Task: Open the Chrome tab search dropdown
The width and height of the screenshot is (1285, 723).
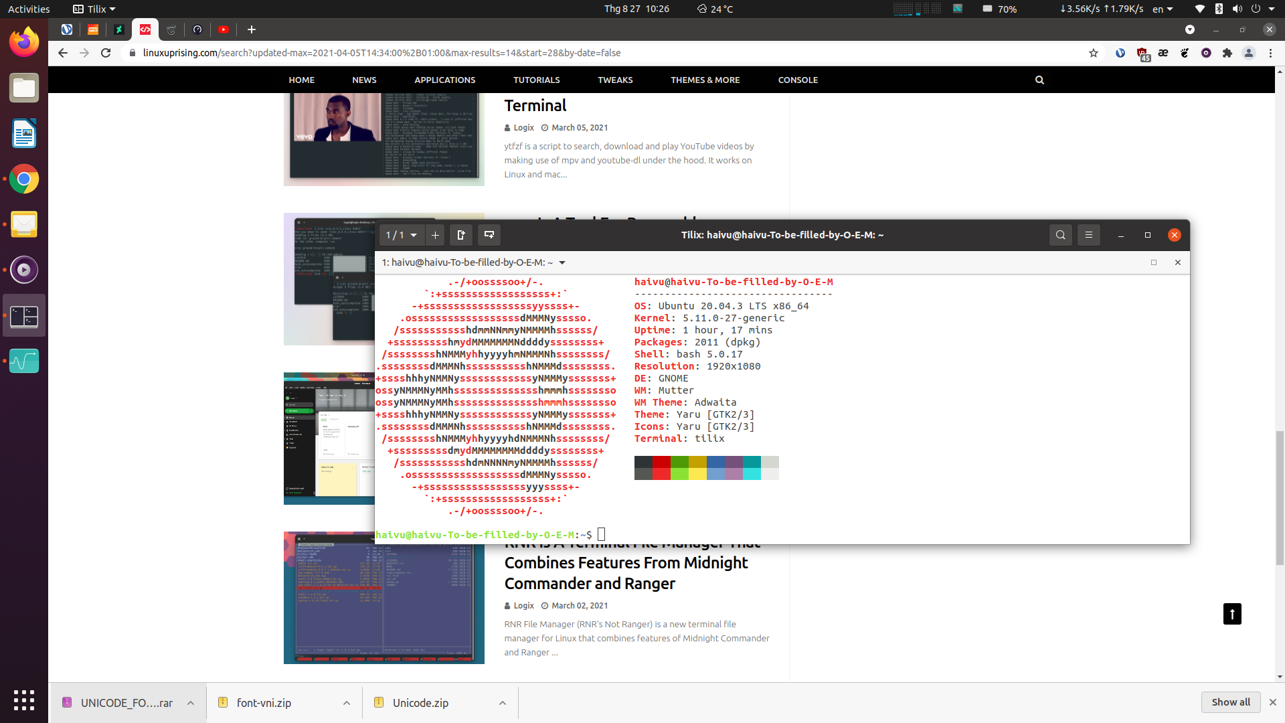Action: pos(1190,29)
